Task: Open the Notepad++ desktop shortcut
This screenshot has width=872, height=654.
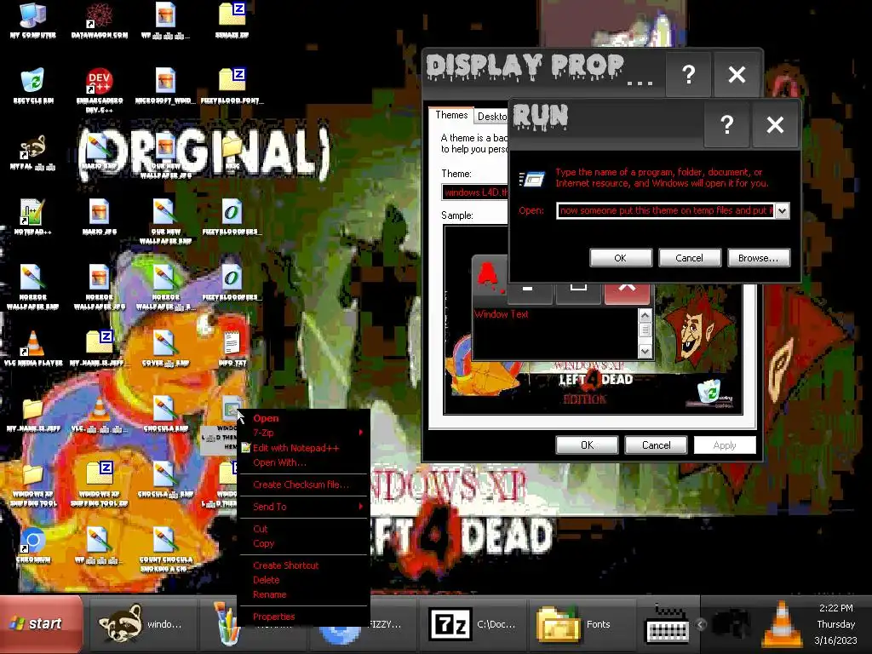Action: pos(33,217)
